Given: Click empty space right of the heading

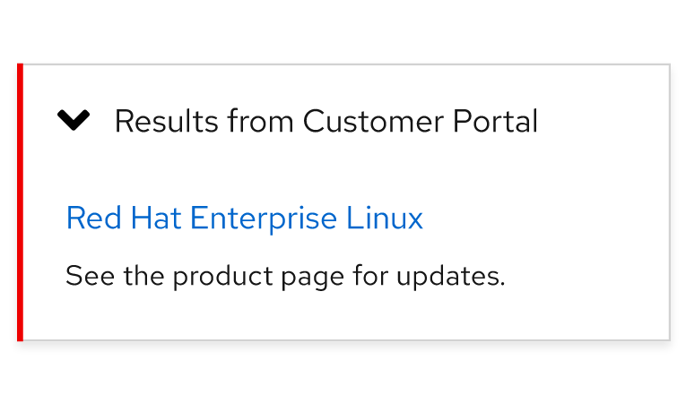Looking at the screenshot, I should (601, 121).
